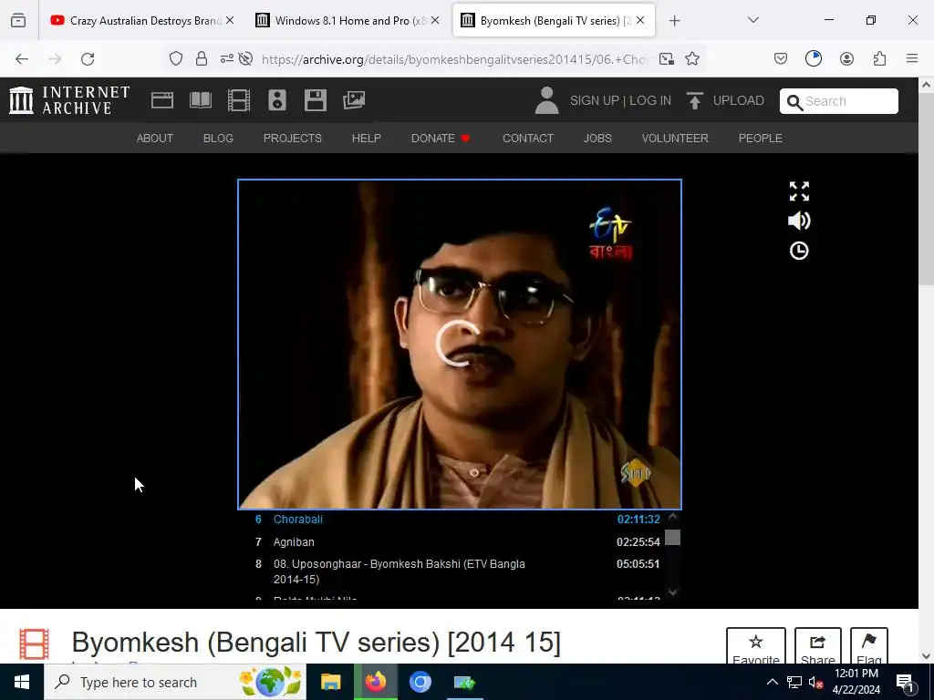Open the Windows notification center

click(906, 682)
